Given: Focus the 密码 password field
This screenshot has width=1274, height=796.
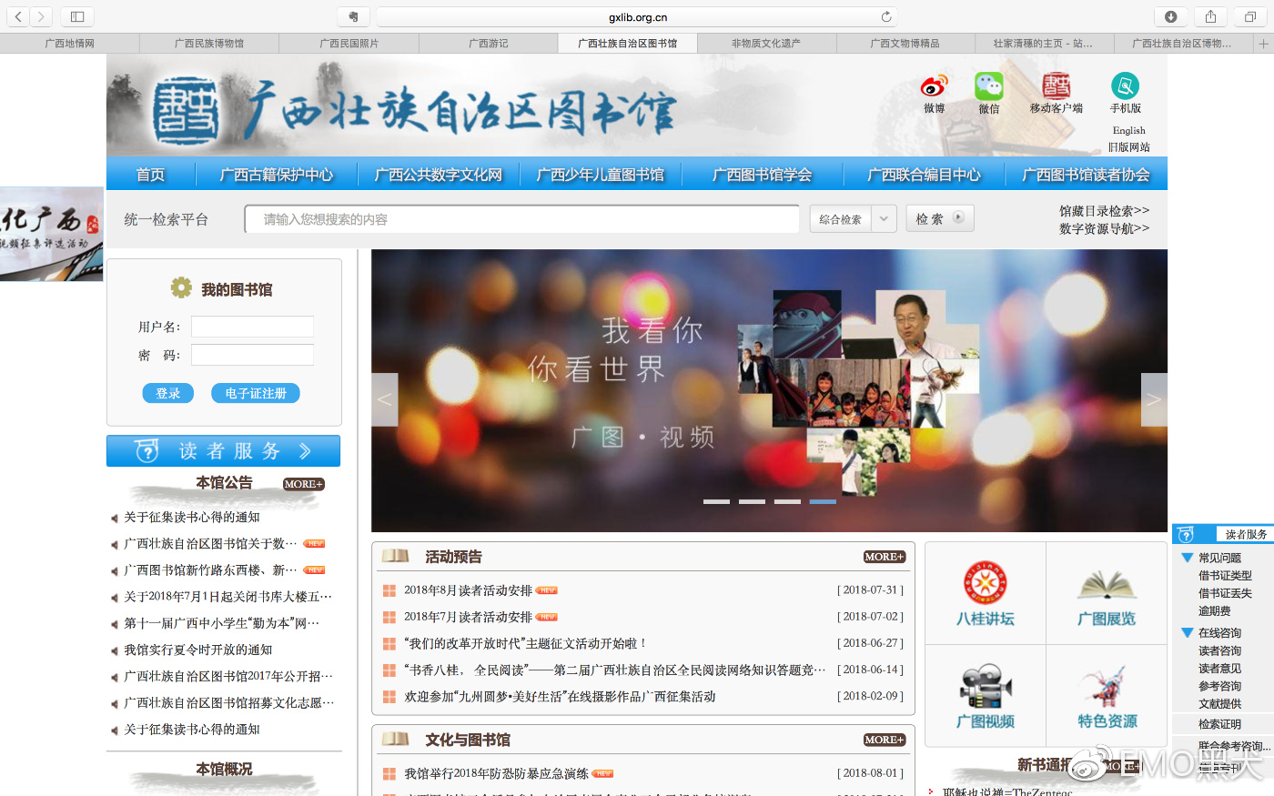Looking at the screenshot, I should tap(252, 355).
